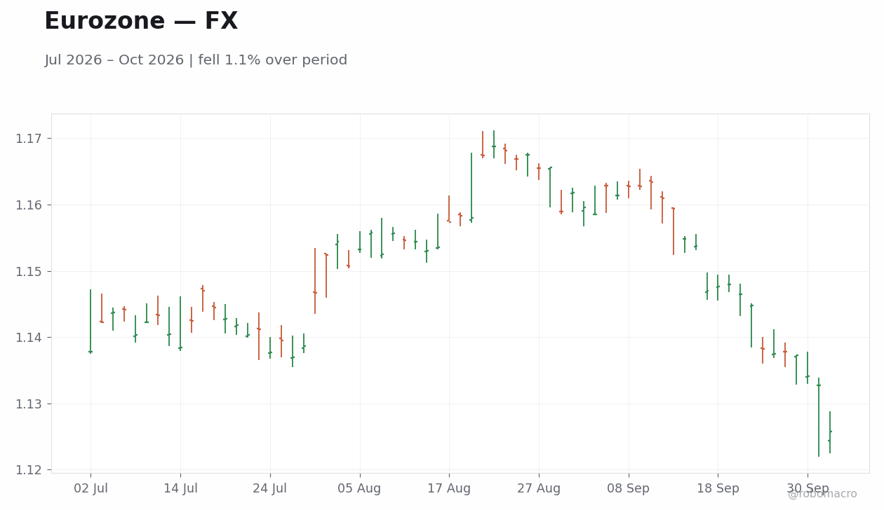
Task: Click the 1.15 y-axis price label
Action: click(x=28, y=272)
